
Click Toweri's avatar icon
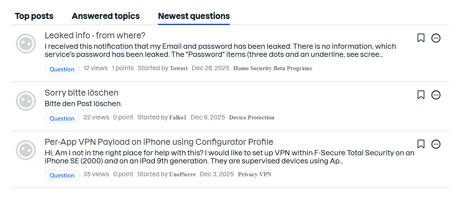[26, 44]
